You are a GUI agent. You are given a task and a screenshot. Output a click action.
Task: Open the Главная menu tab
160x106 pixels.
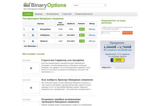pos(28,14)
